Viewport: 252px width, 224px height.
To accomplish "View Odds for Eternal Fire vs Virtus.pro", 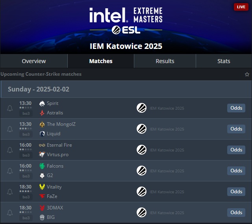I will point(236,150).
